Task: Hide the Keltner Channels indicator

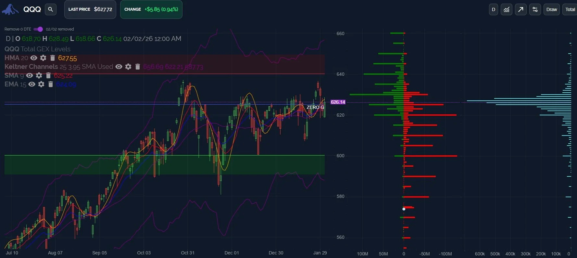Action: tap(119, 67)
